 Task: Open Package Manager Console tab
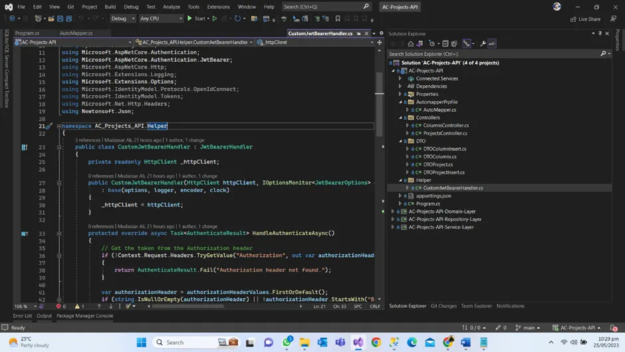(84, 316)
